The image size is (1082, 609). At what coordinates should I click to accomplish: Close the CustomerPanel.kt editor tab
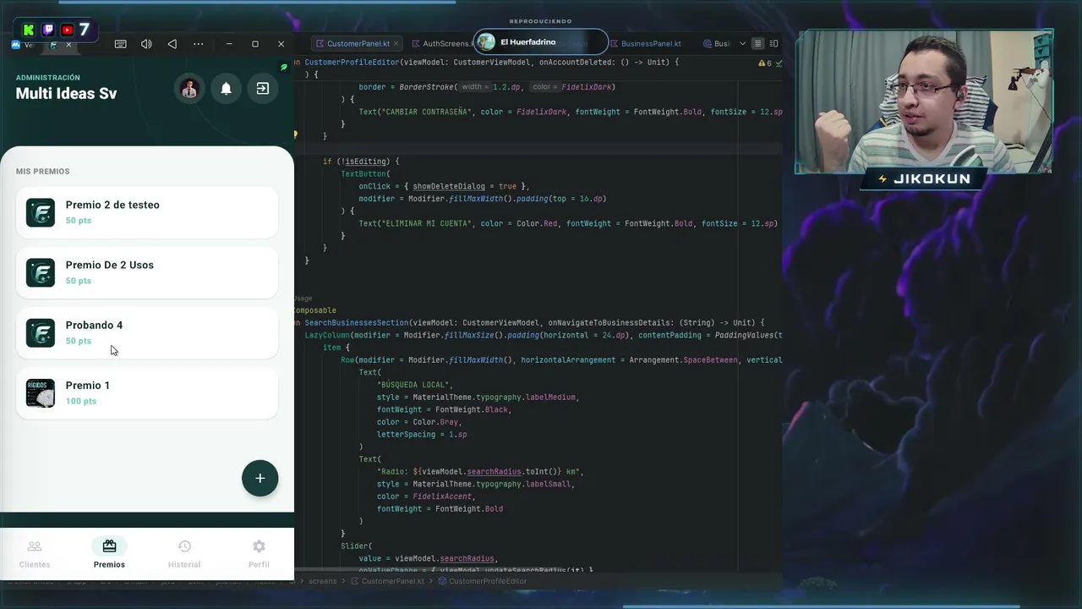[x=396, y=44]
